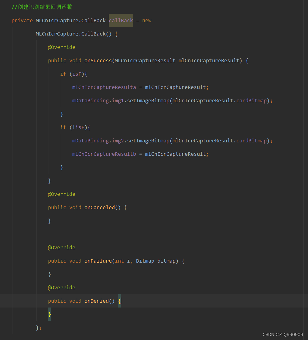Click the highlighted yellow closing brace
Viewport: 308px width, 340px height.
[x=50, y=314]
